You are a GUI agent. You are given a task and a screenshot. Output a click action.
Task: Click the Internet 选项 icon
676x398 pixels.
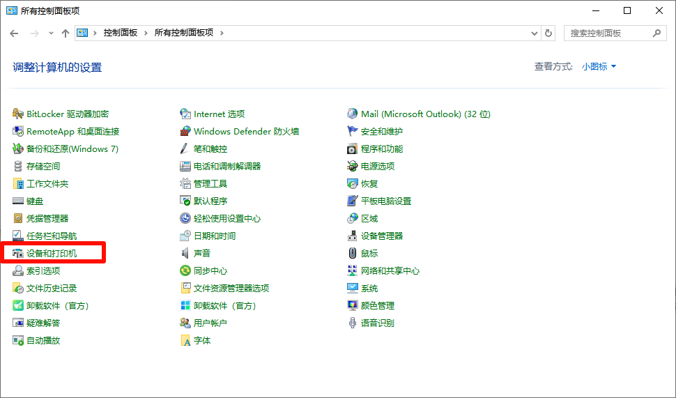(x=185, y=114)
